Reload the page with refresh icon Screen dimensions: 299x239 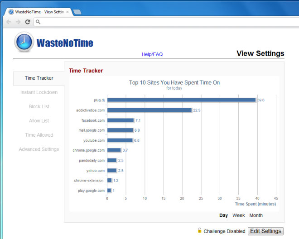click(28, 22)
